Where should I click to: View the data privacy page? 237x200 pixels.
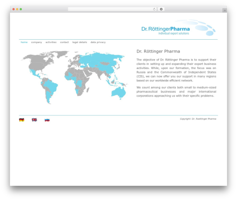[98, 42]
